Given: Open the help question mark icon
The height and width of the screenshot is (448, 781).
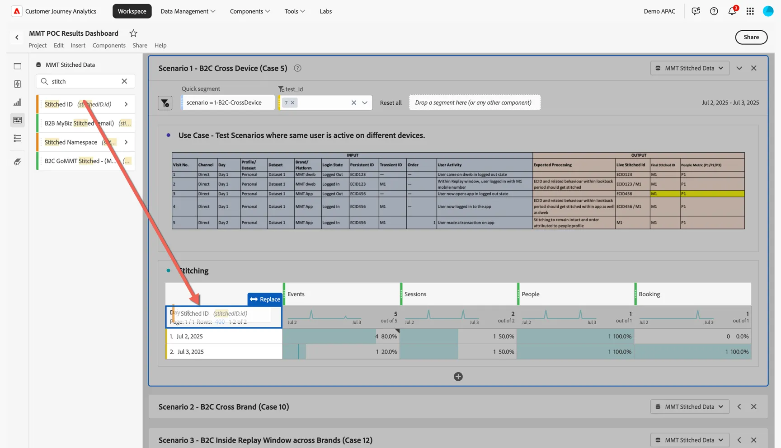Looking at the screenshot, I should 714,11.
